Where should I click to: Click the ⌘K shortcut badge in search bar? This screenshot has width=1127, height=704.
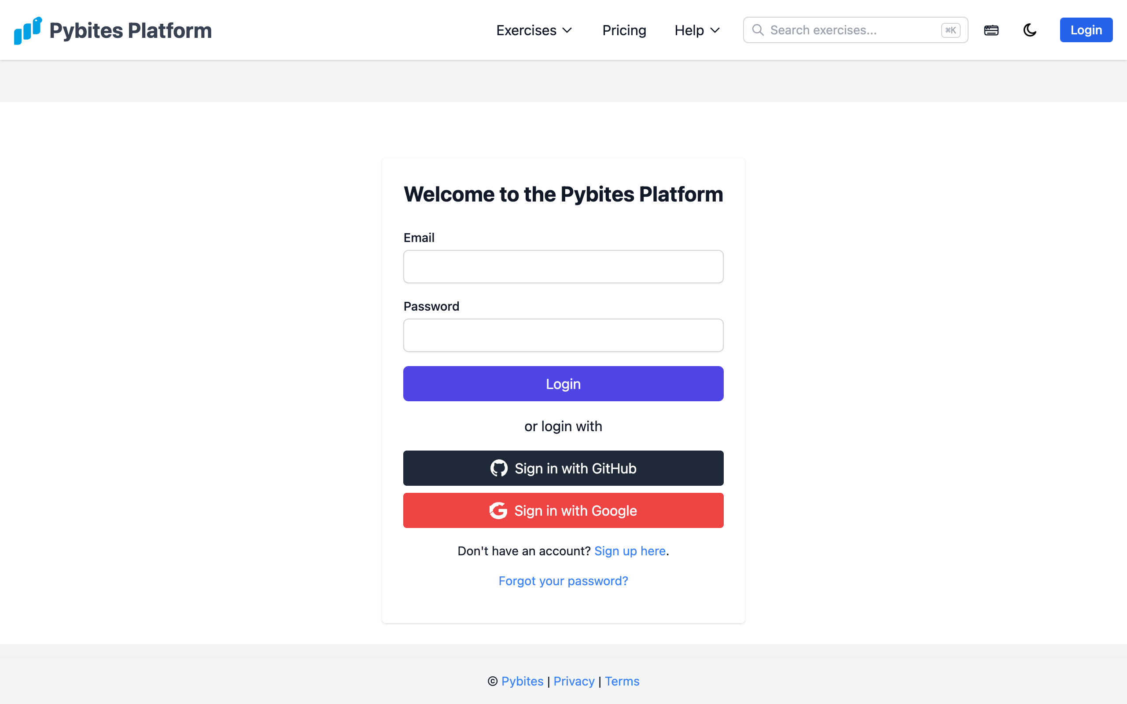(x=950, y=30)
